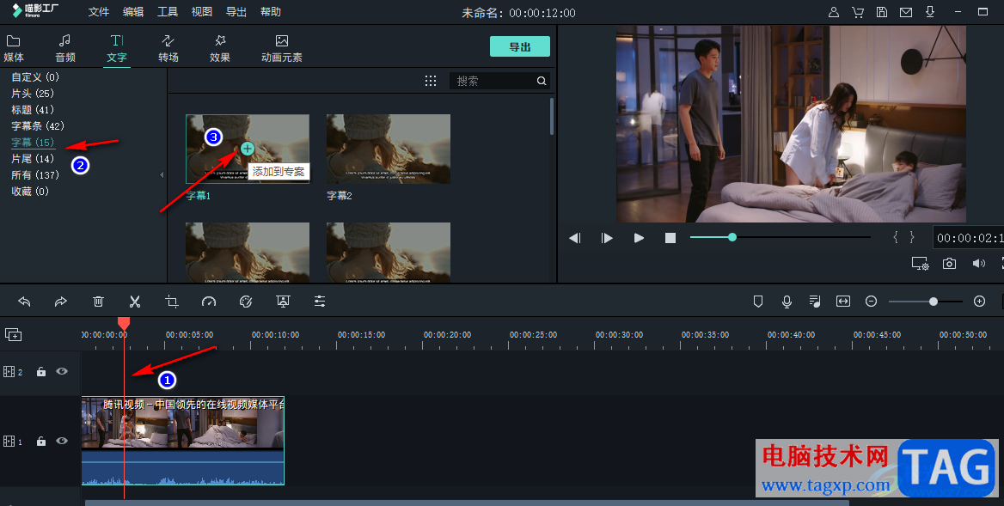This screenshot has height=506, width=1004.
Task: Open the user account icon
Action: (834, 12)
